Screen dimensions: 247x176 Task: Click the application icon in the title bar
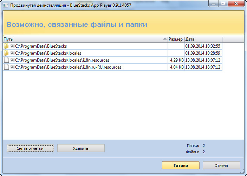(5, 4)
